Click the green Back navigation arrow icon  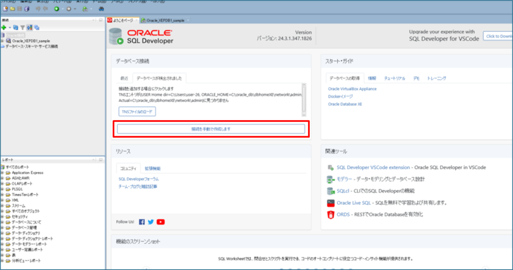pyautogui.click(x=57, y=9)
